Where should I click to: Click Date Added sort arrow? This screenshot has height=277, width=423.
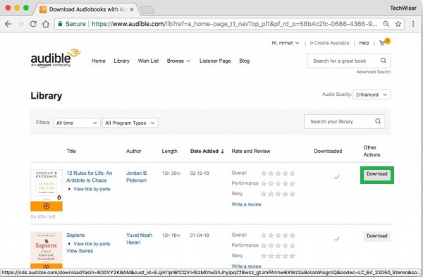(223, 152)
